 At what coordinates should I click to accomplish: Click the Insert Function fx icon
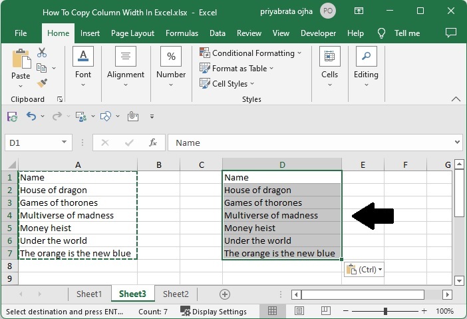[x=153, y=143]
